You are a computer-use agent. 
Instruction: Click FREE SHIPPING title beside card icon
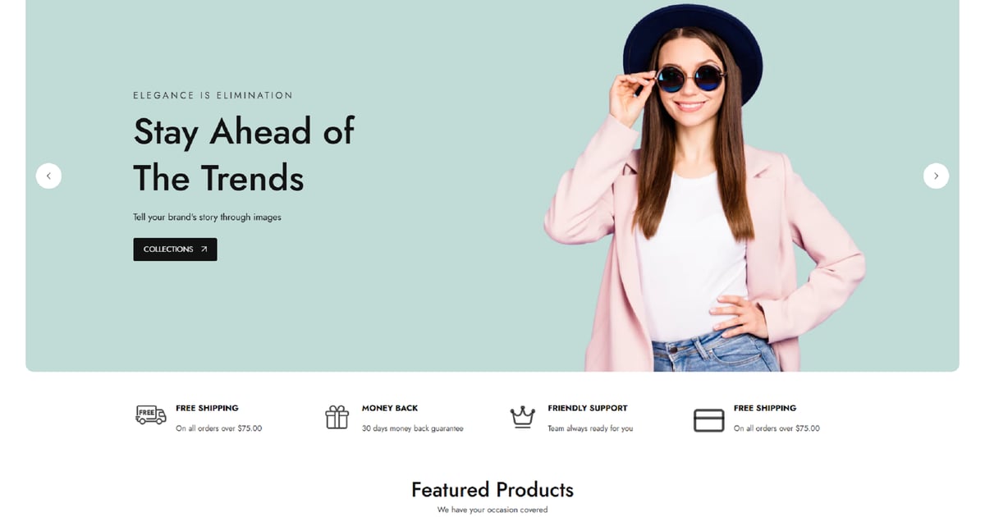point(765,408)
